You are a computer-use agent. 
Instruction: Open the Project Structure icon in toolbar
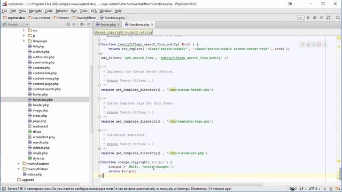tap(328, 18)
